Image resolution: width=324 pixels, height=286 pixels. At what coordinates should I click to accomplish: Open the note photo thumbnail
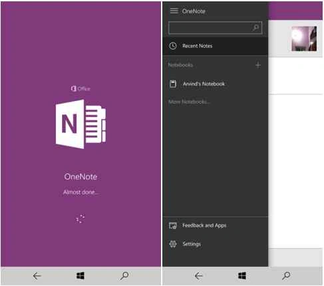304,39
